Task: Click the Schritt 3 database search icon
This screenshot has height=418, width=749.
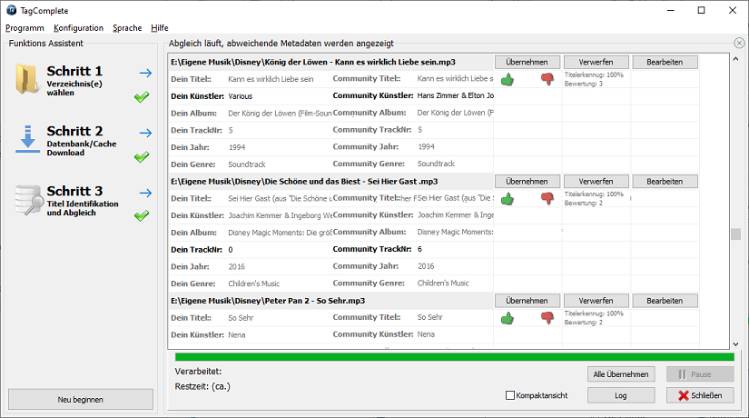Action: click(x=26, y=200)
